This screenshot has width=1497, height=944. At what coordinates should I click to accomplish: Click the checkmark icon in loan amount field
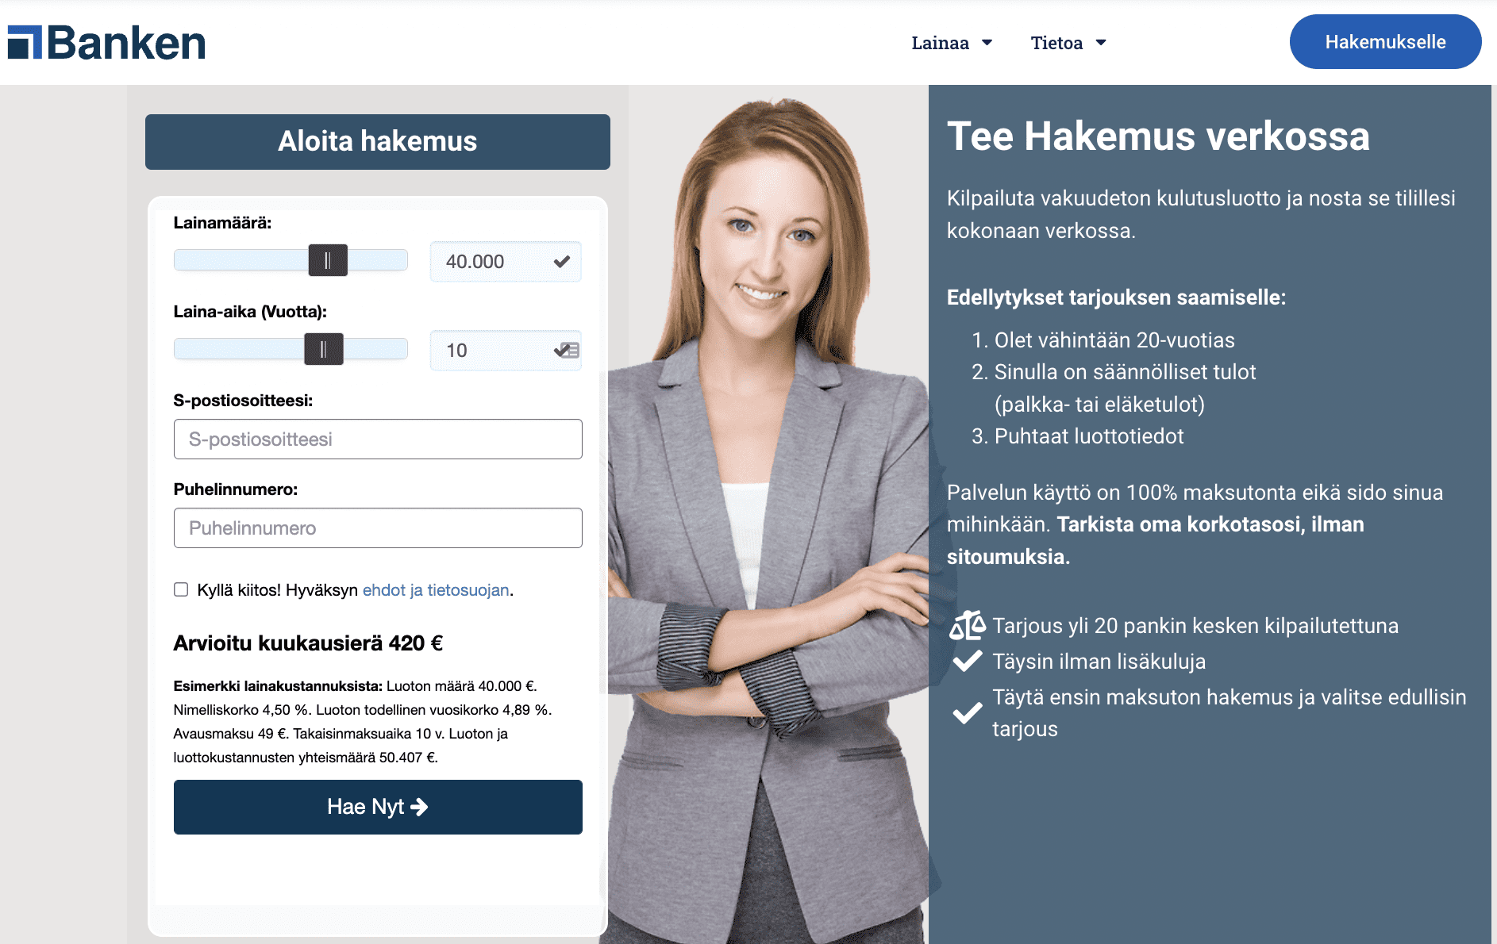pyautogui.click(x=562, y=262)
